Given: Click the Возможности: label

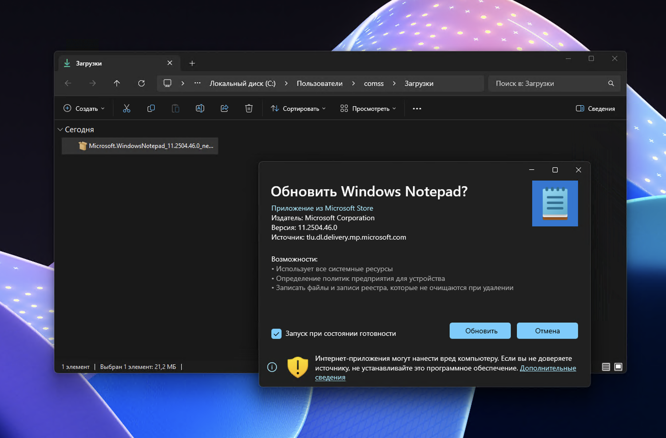Looking at the screenshot, I should click(x=294, y=259).
